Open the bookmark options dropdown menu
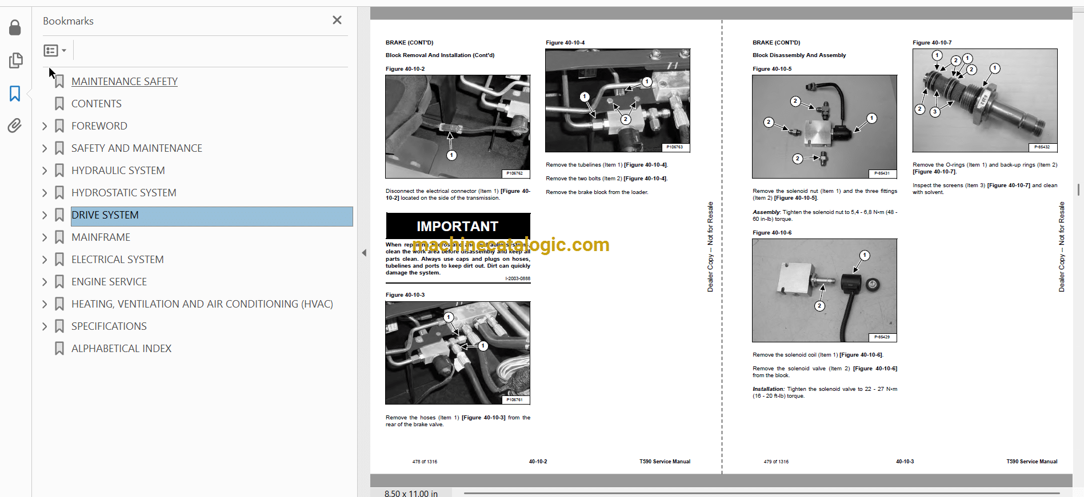 pos(55,51)
